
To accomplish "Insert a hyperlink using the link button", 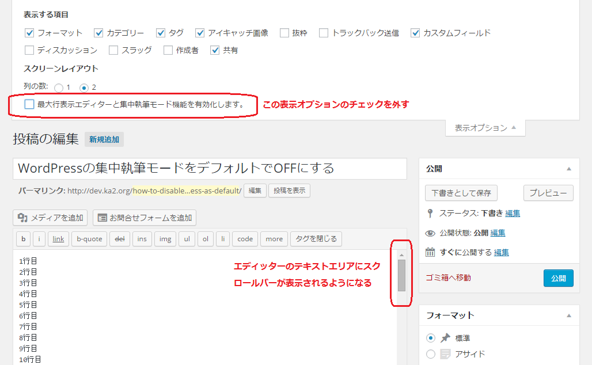I will click(x=58, y=239).
